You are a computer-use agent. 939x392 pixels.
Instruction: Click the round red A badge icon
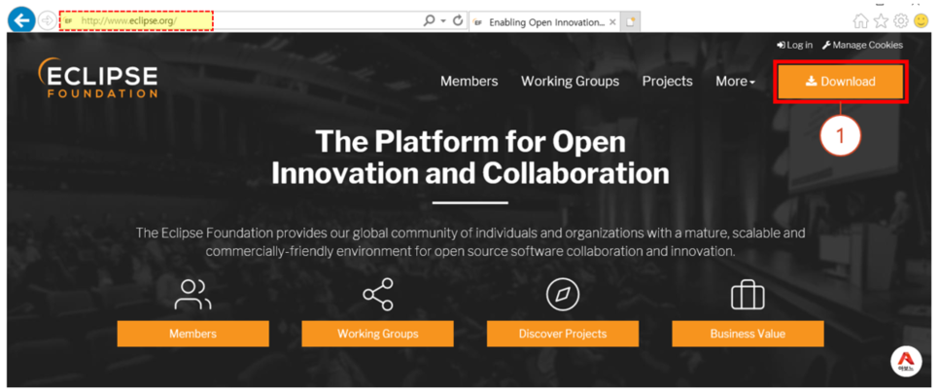point(906,362)
